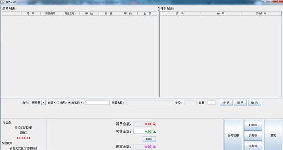This screenshot has height=150, width=283.
Task: Click the split pane divider collapse arrows
Action: (x=158, y=9)
